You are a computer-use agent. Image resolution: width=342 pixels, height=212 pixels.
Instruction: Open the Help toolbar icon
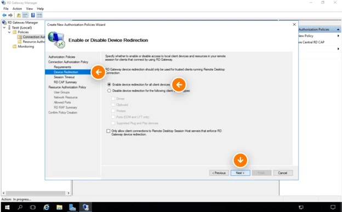pyautogui.click(x=33, y=15)
